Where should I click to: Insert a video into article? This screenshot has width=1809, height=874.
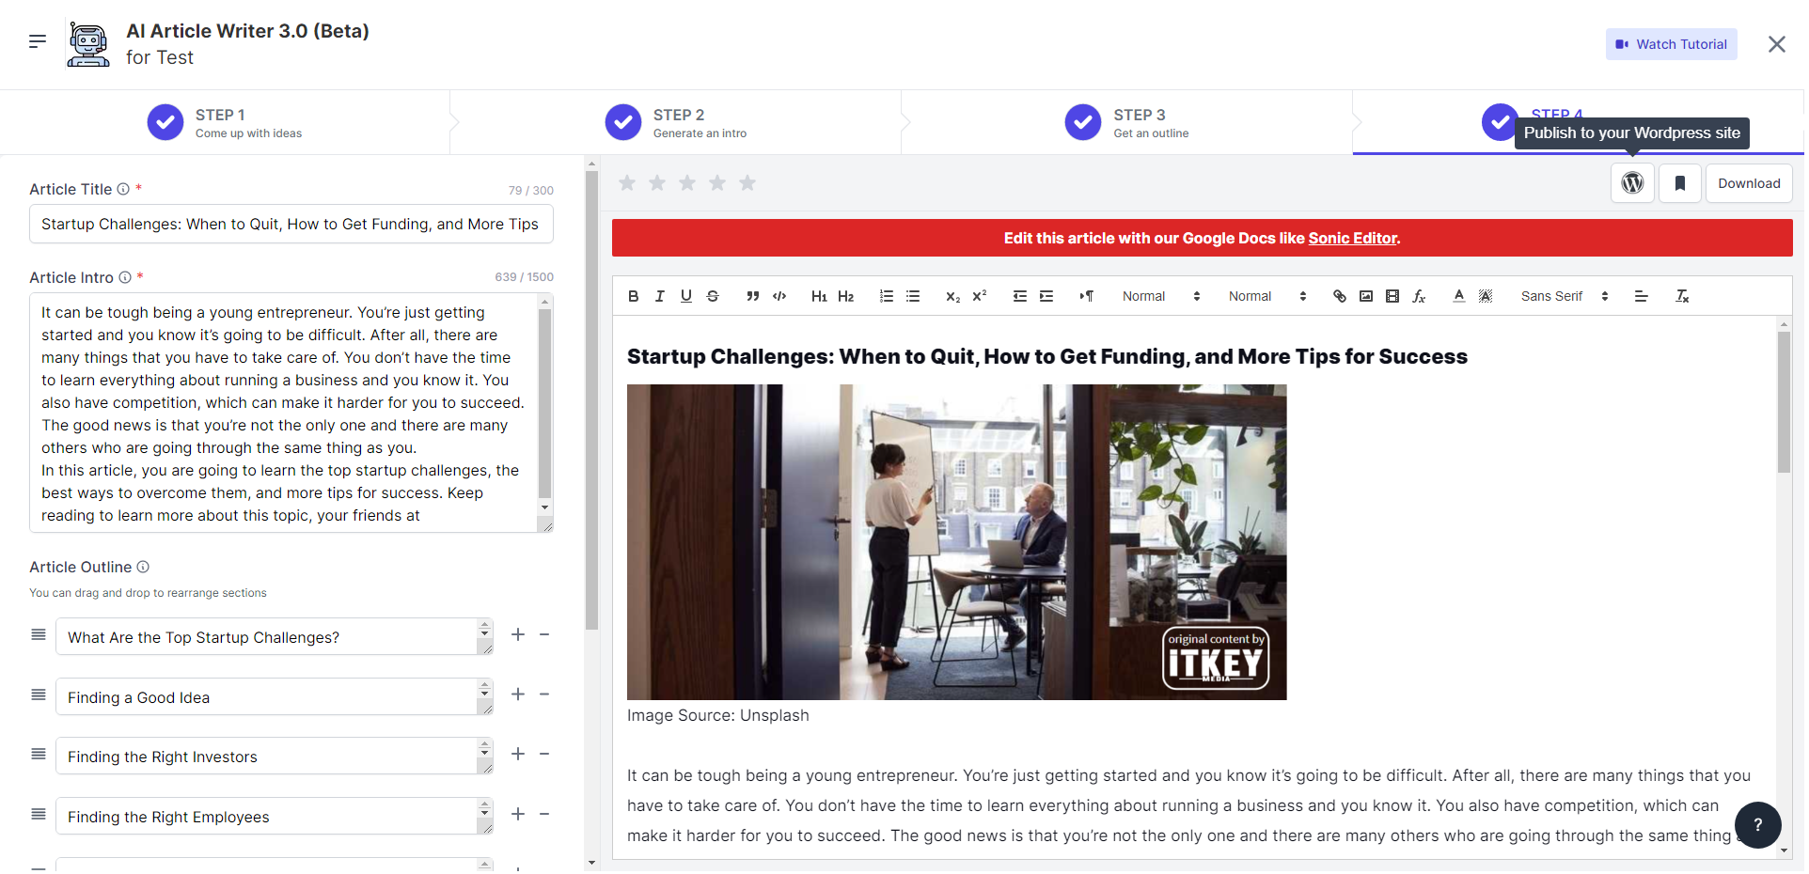pos(1392,296)
